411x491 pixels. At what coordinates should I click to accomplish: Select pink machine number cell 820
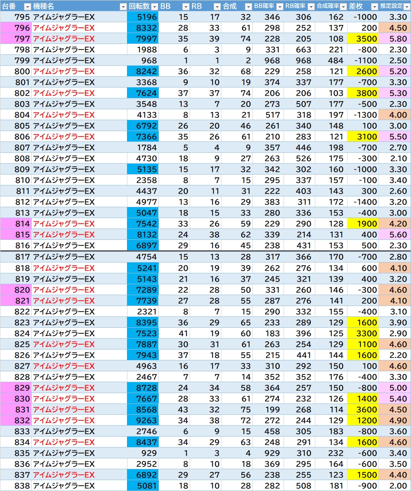point(16,290)
